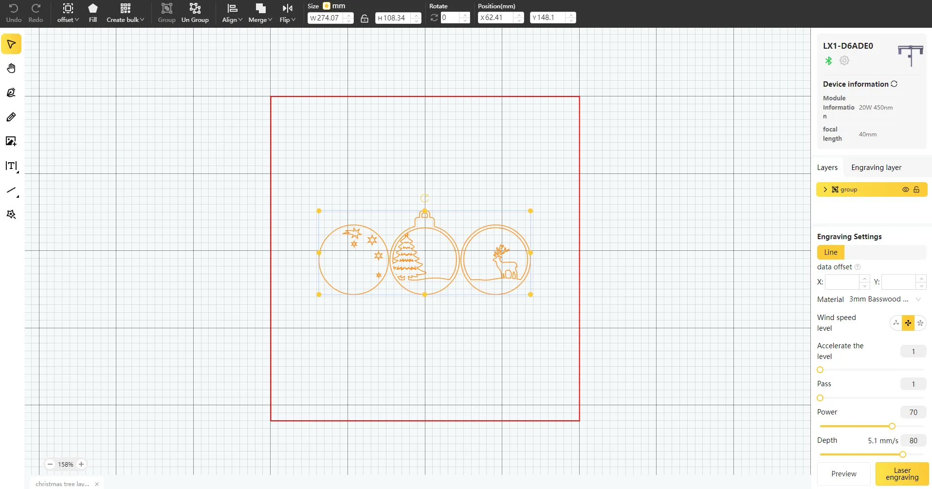
Task: Zoom in with the plus button
Action: tap(81, 464)
